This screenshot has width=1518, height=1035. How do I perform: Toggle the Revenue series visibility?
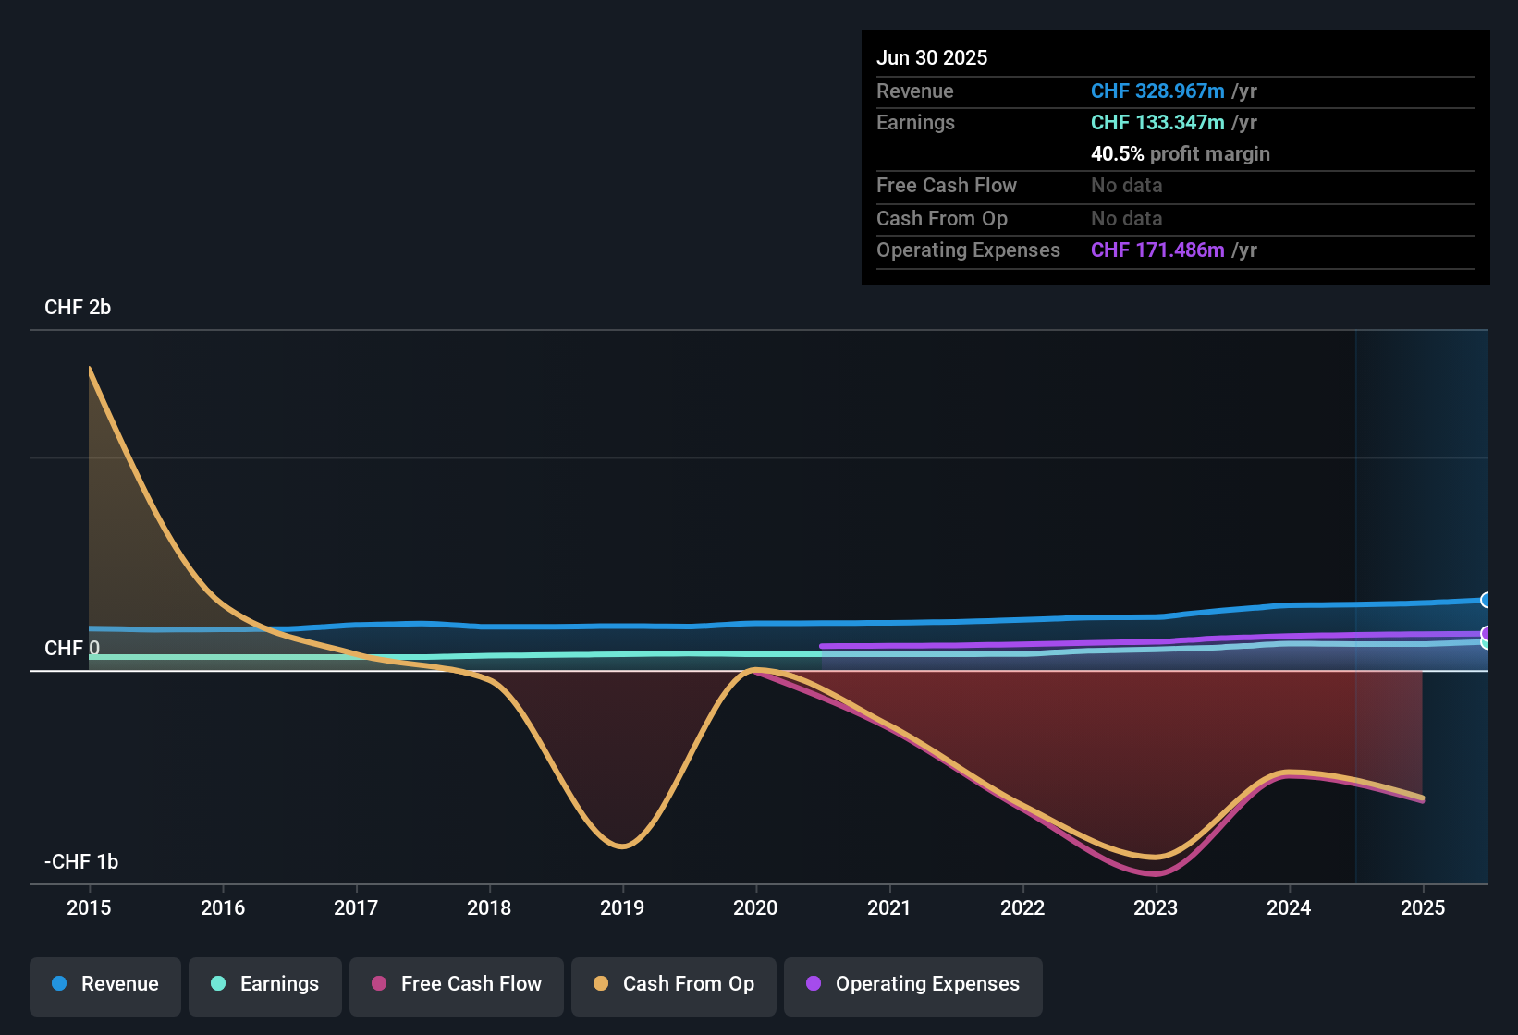coord(104,984)
